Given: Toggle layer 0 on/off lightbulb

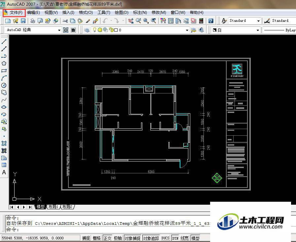Looking at the screenshot, I should coord(95,30).
